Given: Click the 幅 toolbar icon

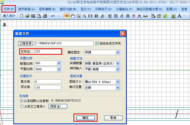Looking at the screenshot, I should (x=33, y=16).
